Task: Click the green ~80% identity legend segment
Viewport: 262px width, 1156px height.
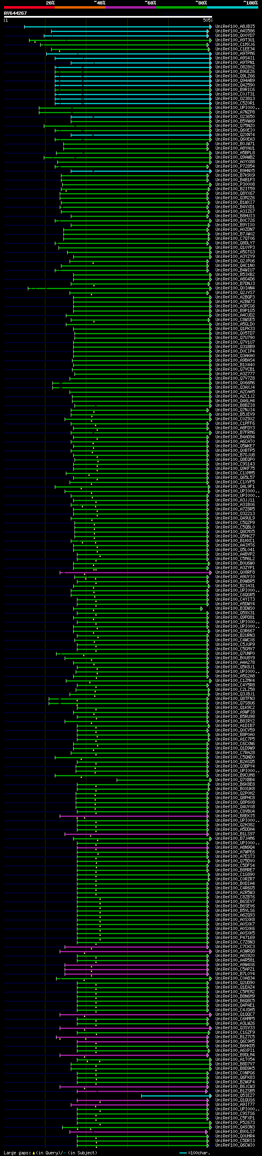Action: pyautogui.click(x=182, y=7)
